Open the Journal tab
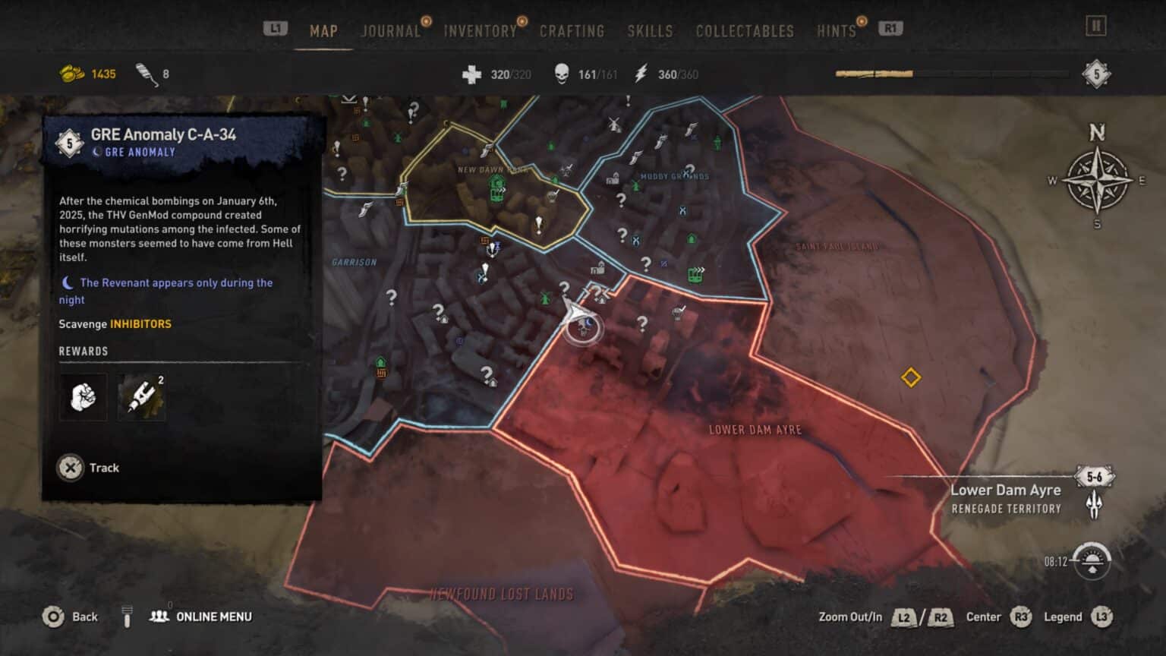 point(390,31)
